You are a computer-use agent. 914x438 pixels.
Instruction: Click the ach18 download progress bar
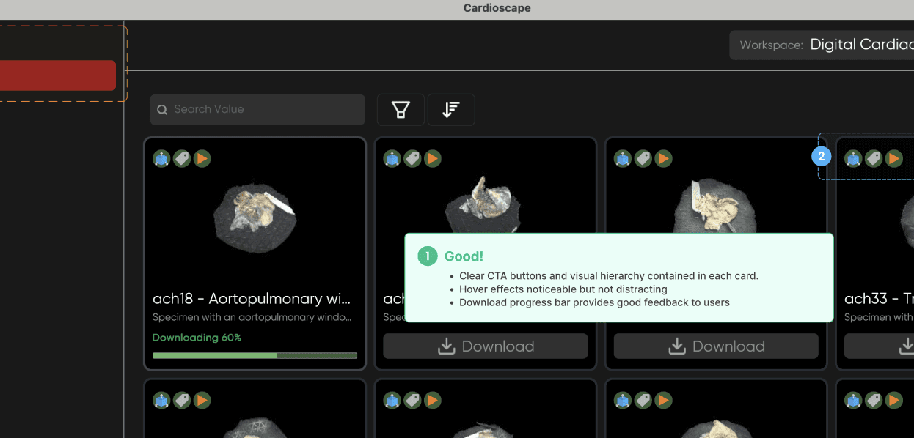[255, 355]
